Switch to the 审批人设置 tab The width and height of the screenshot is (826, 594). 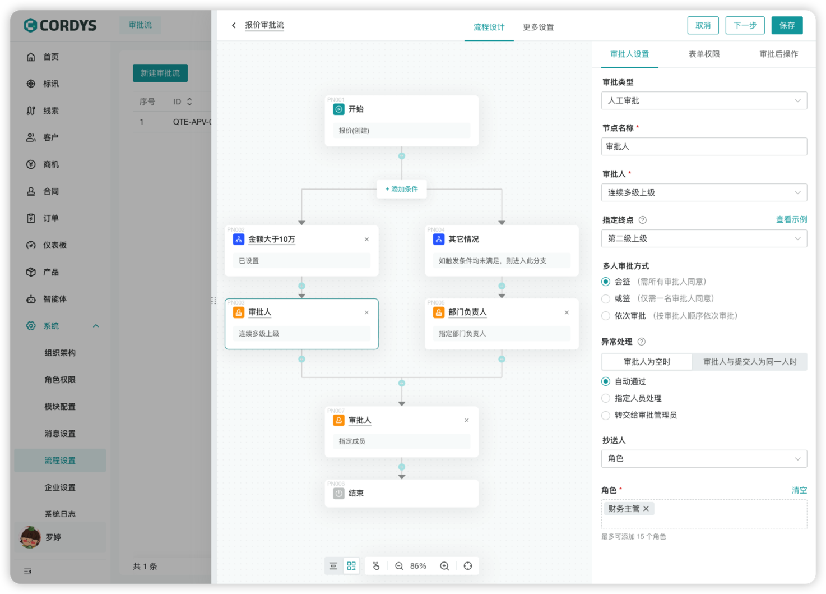coord(630,54)
